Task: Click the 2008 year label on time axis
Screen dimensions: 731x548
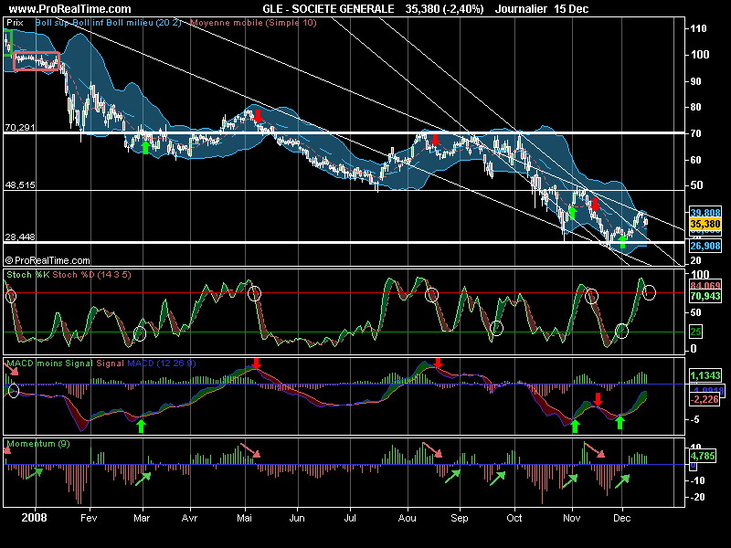Action: [34, 518]
